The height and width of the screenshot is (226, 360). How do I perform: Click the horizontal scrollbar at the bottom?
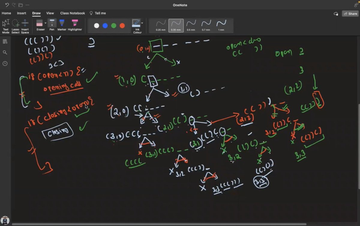(159, 224)
